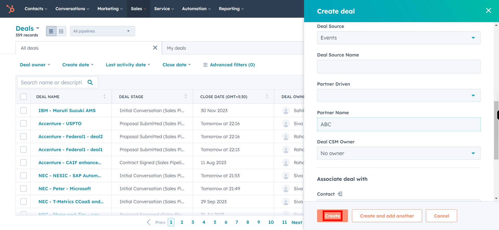Open the Create date filter
Screen dimensions: 499x230
tap(78, 65)
